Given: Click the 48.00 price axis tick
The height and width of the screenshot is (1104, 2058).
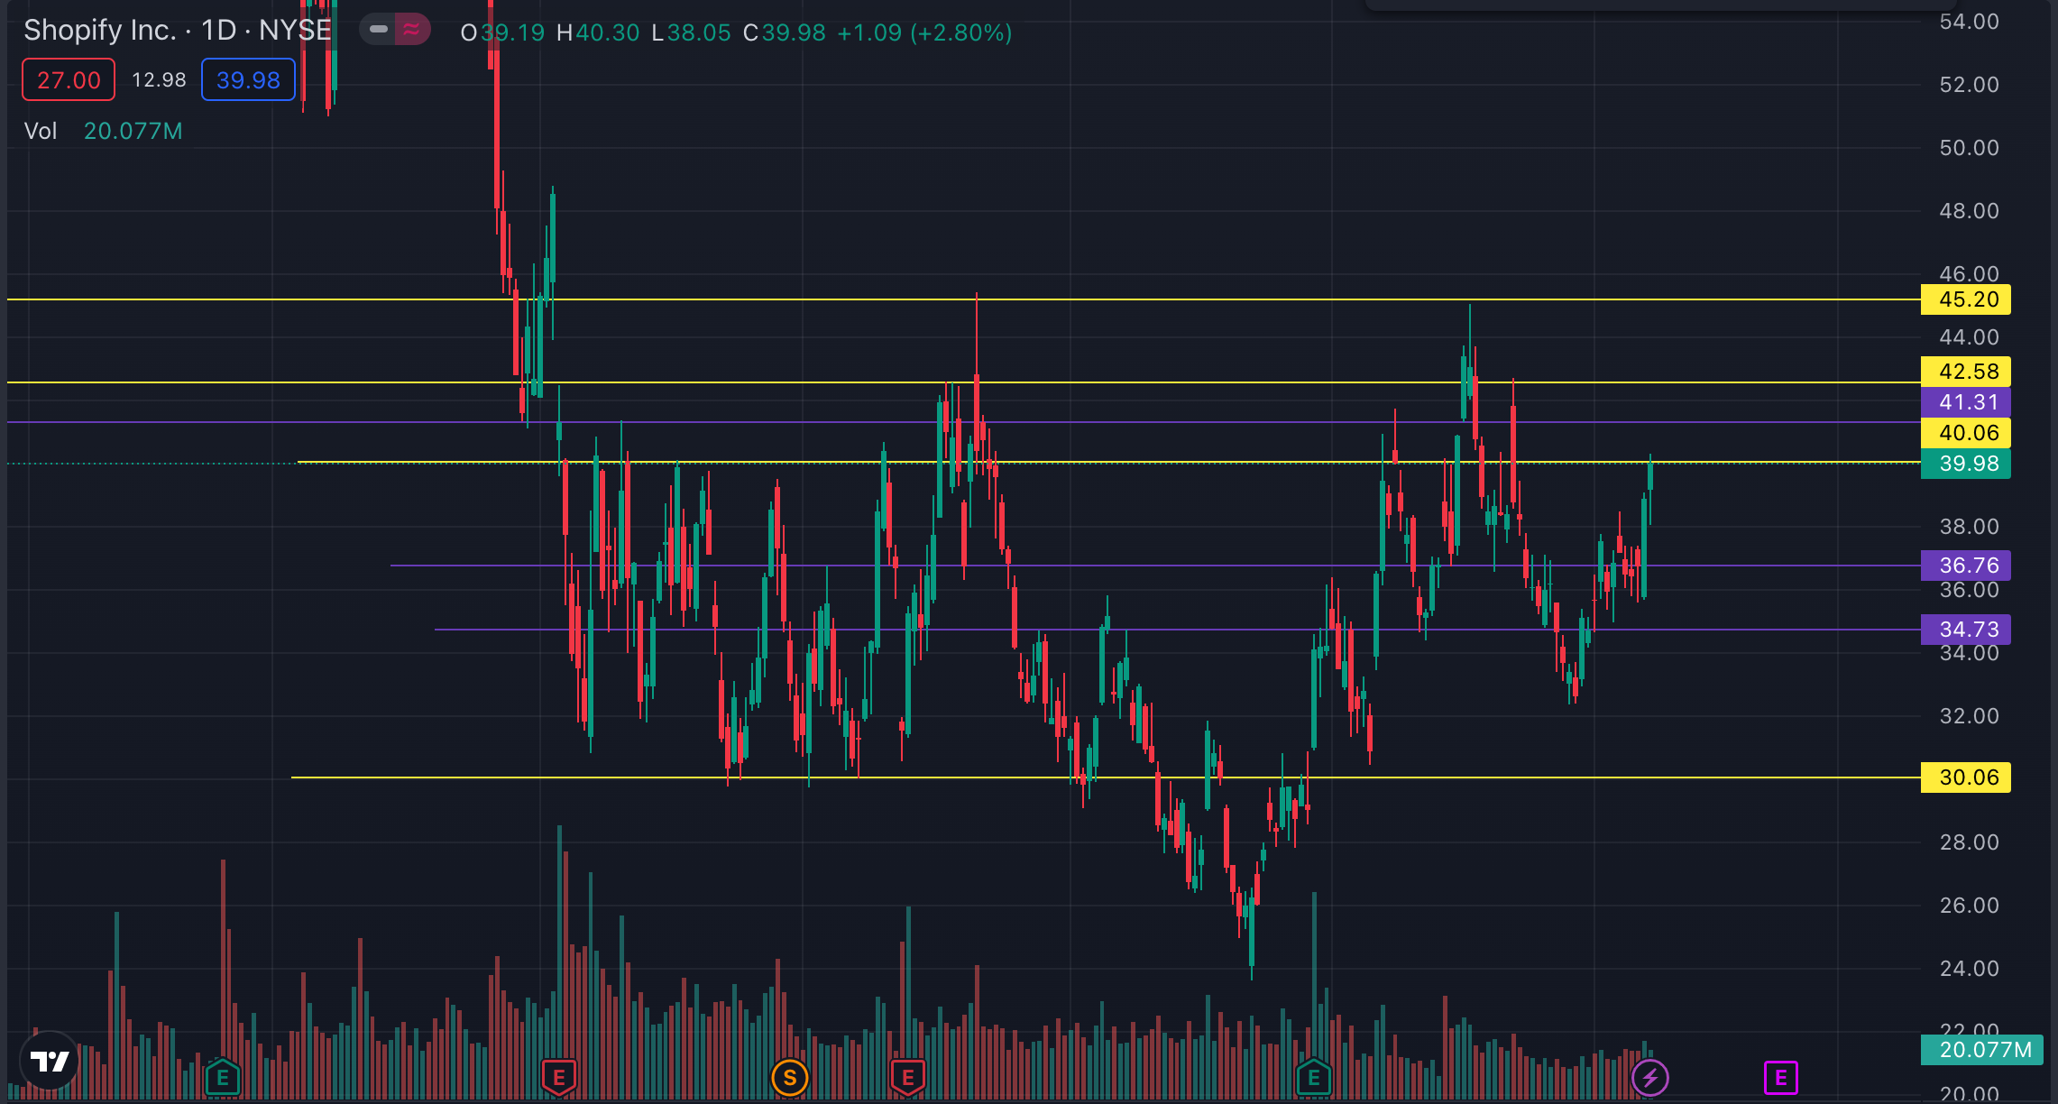Looking at the screenshot, I should pyautogui.click(x=1969, y=211).
